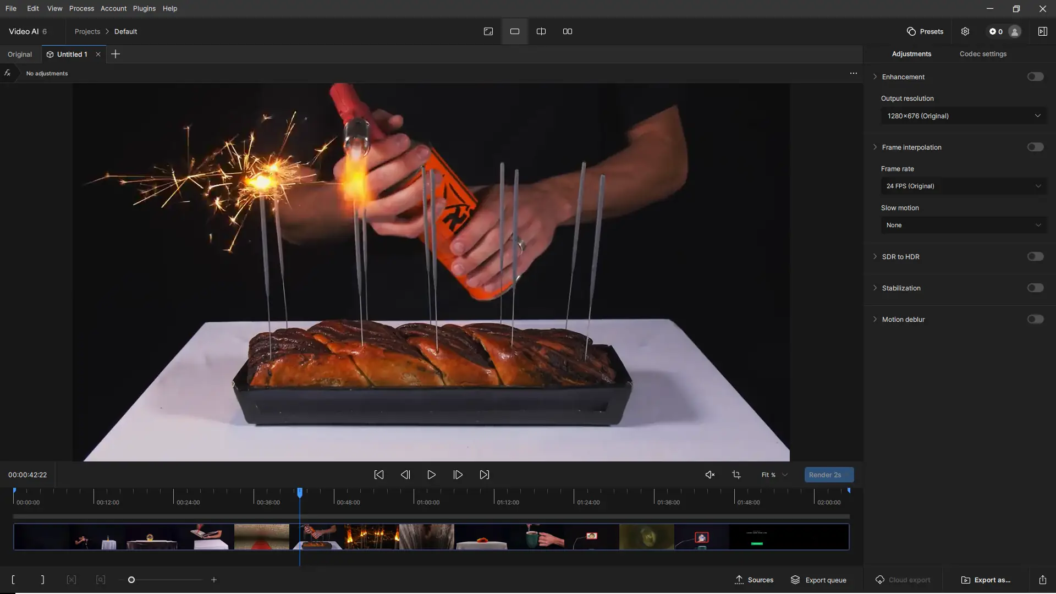
Task: Enable Stabilization switch
Action: pyautogui.click(x=1035, y=288)
